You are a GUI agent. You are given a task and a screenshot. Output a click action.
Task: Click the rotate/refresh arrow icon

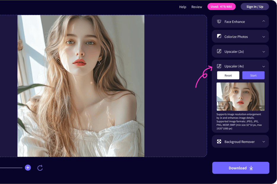pos(40,168)
